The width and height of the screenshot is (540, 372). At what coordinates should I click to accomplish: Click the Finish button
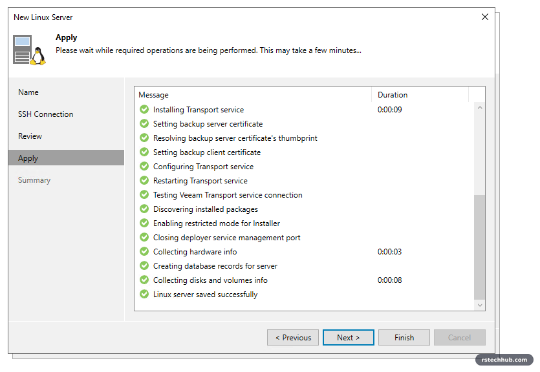coord(404,338)
